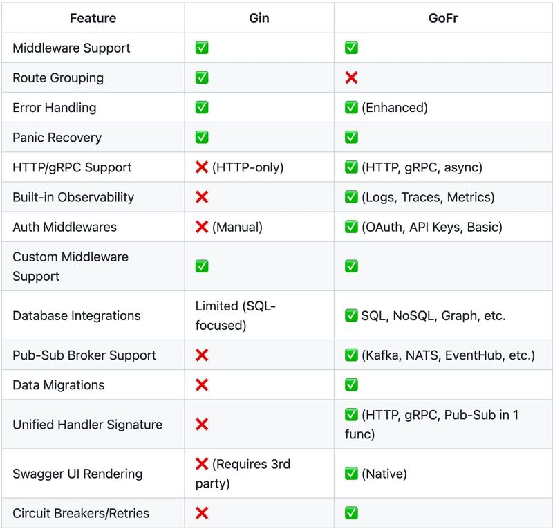
Task: Select the GoFr column header
Action: pyautogui.click(x=443, y=18)
